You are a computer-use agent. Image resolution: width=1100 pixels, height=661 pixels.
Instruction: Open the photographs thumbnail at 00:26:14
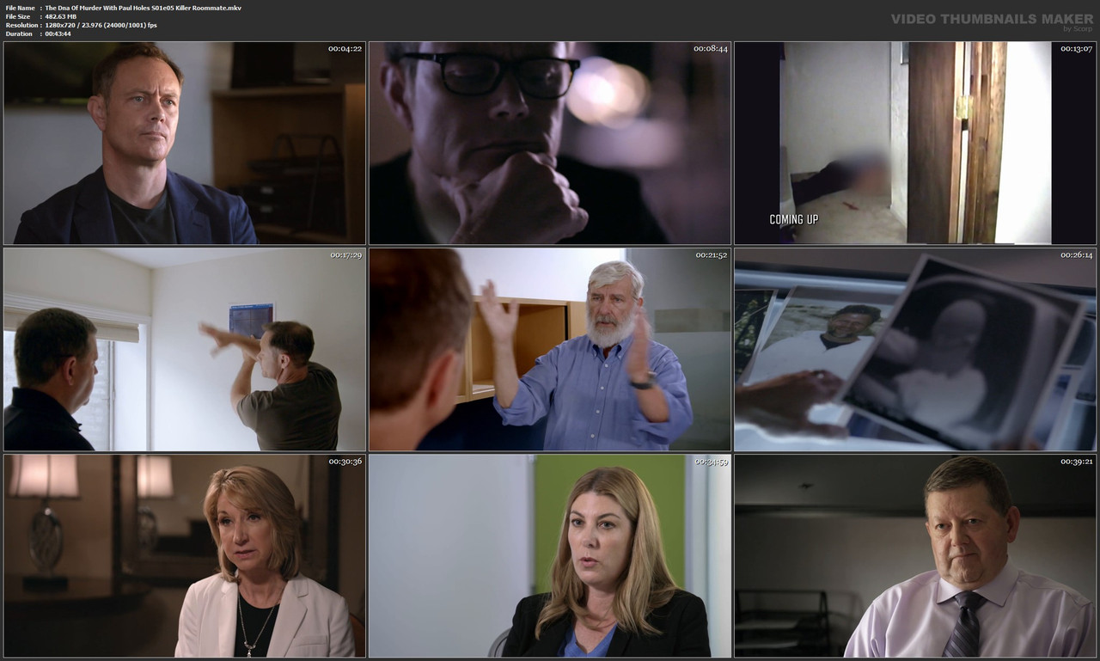pyautogui.click(x=915, y=350)
